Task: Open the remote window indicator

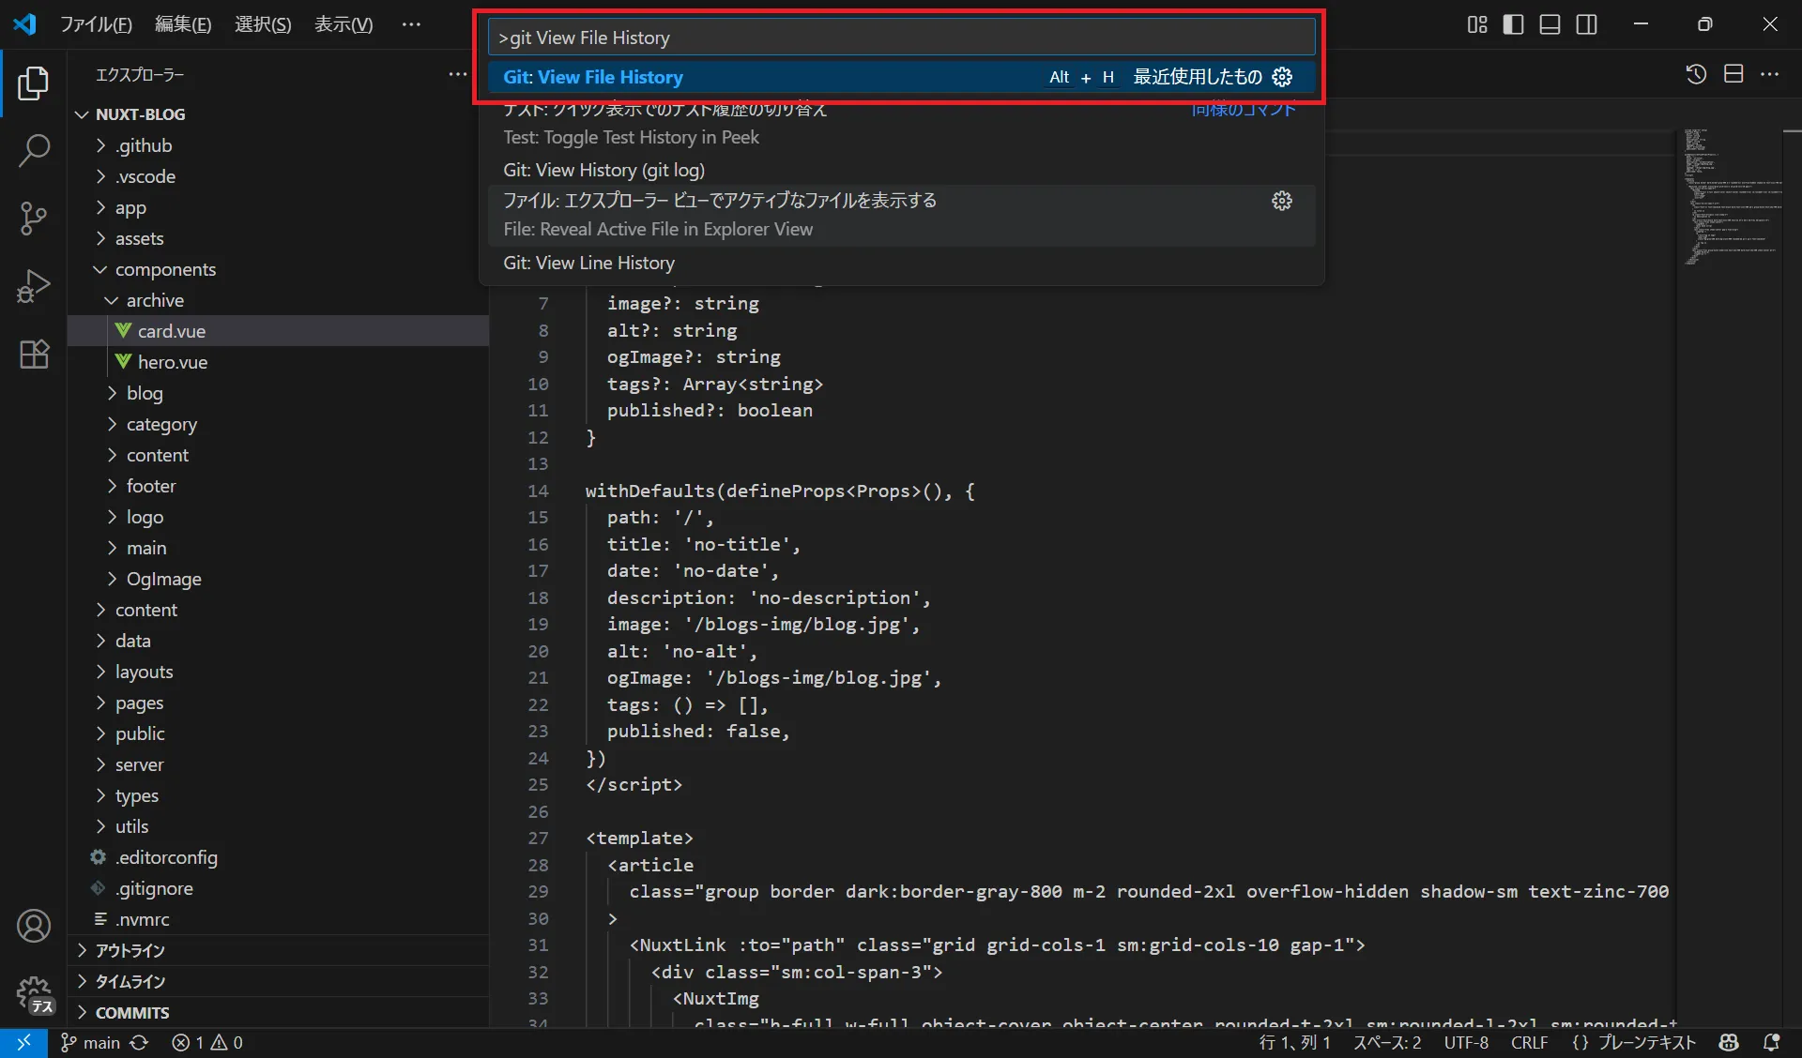Action: [23, 1042]
